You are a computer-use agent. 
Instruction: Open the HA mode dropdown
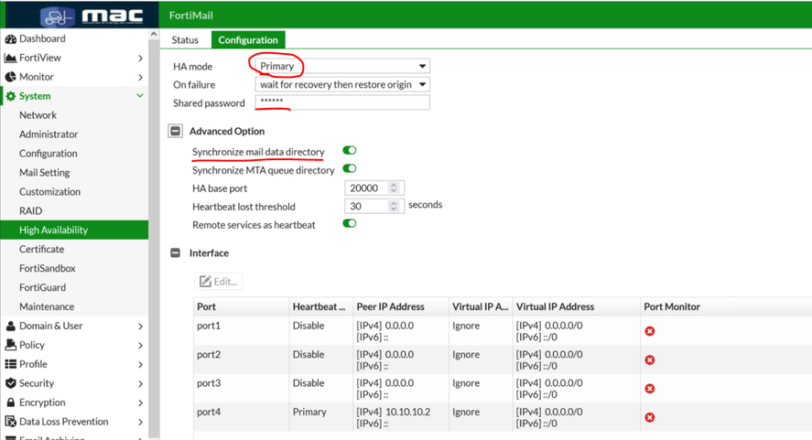pos(342,66)
